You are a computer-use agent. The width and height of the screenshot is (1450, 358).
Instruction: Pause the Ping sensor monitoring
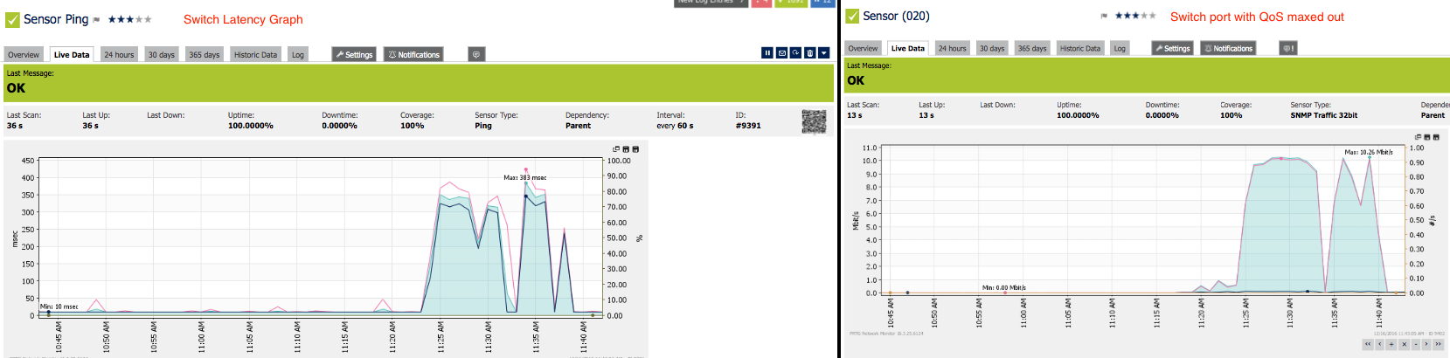(767, 53)
